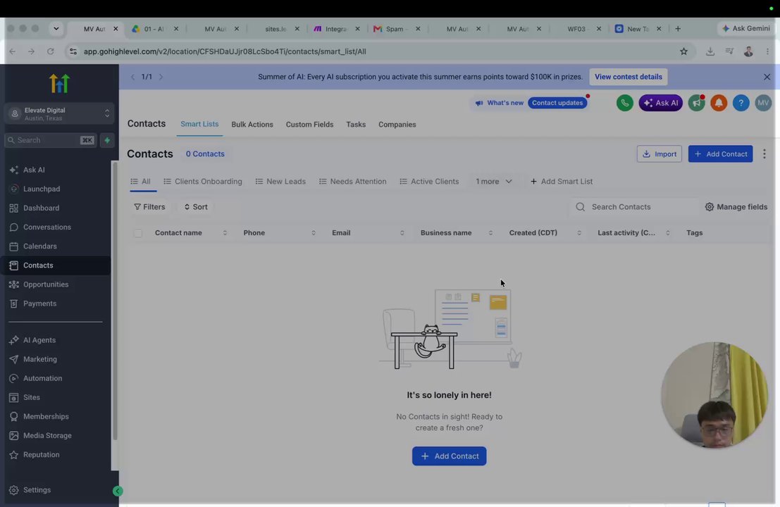Click the Import button
The height and width of the screenshot is (507, 780).
[x=659, y=154]
